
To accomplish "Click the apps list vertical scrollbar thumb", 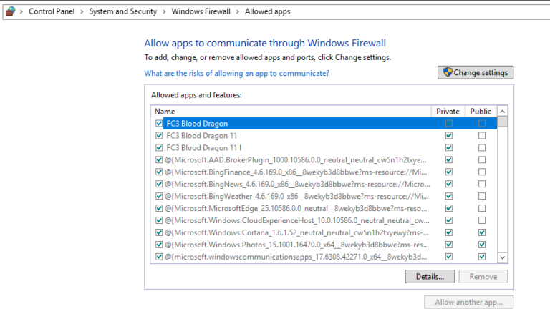I will click(x=502, y=122).
